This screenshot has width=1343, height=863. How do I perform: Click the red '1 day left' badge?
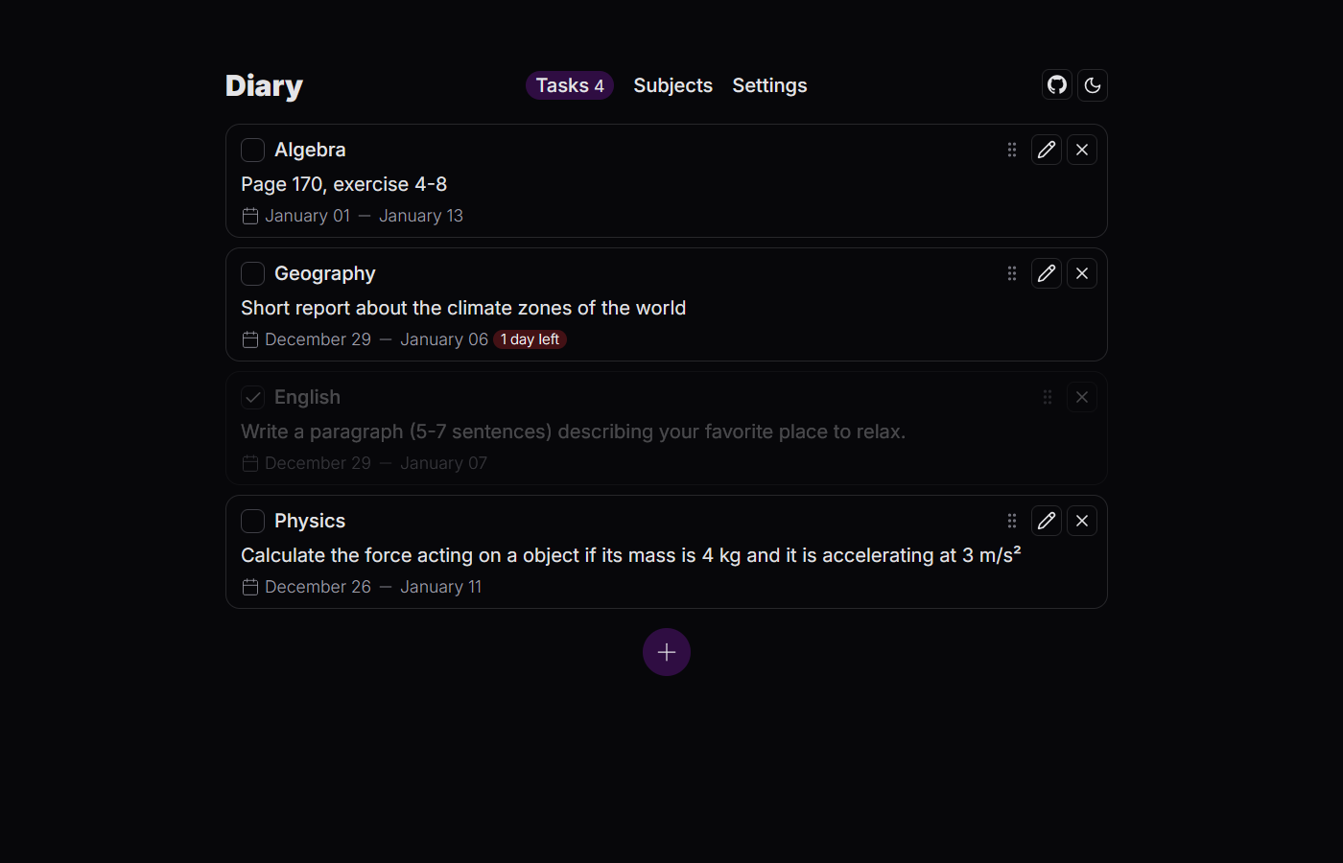(530, 338)
